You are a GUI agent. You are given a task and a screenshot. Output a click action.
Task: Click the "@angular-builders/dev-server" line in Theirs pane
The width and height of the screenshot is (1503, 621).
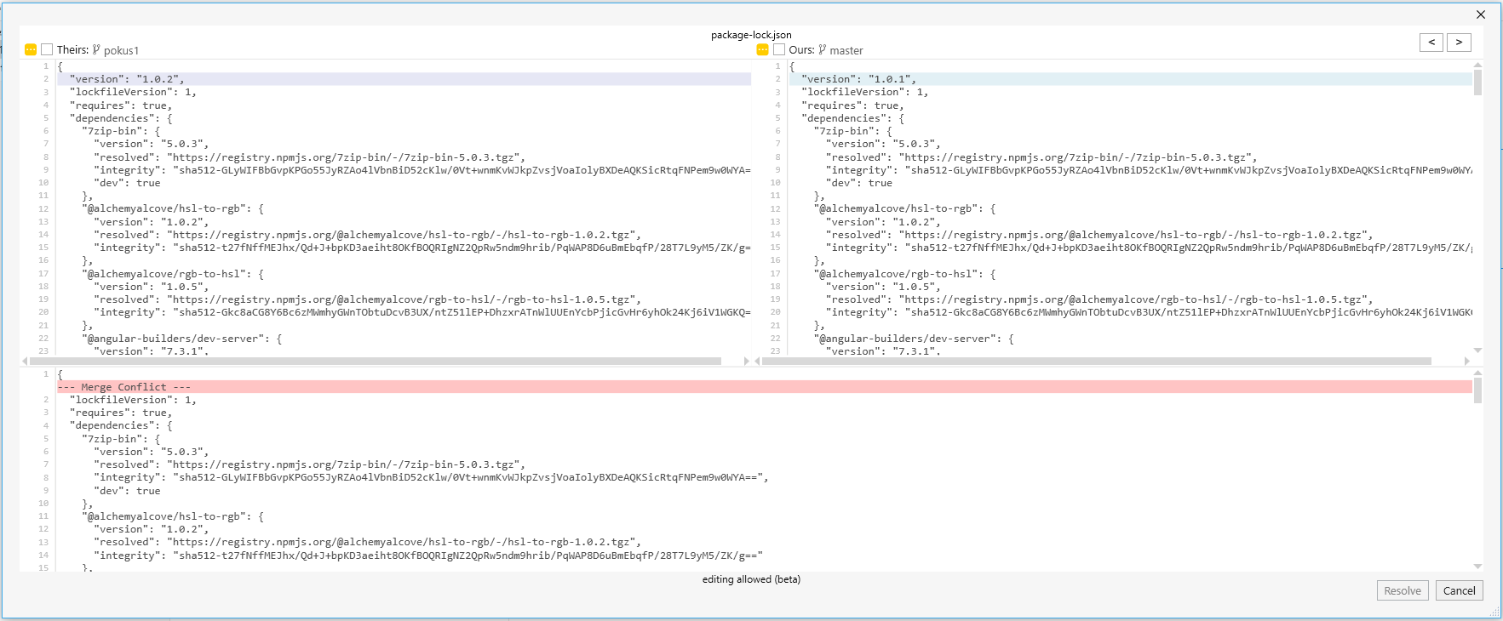182,339
